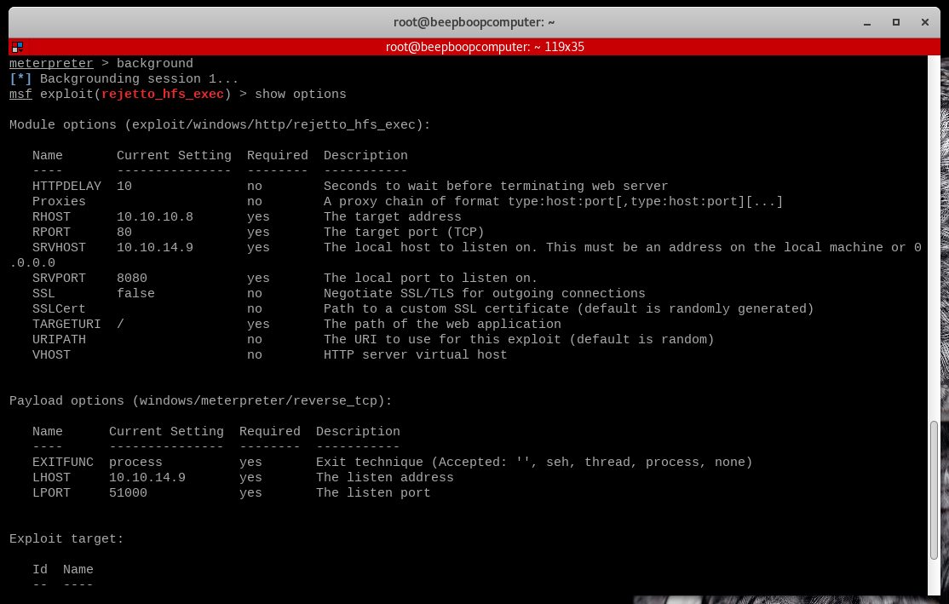Image resolution: width=949 pixels, height=604 pixels.
Task: Click the red rejetto_hfs_exec module name
Action: (163, 94)
